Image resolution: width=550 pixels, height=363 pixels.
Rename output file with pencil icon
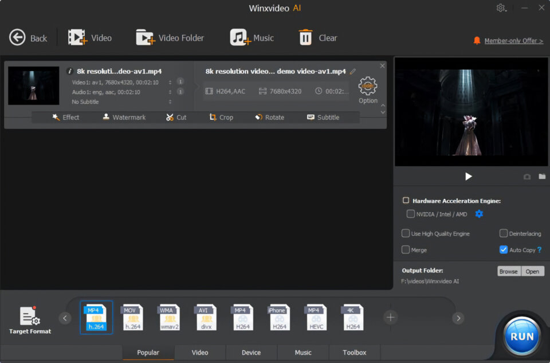pos(353,72)
